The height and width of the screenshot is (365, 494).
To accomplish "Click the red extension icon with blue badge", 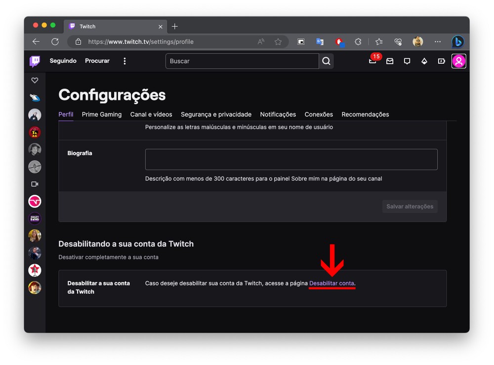I will point(340,42).
